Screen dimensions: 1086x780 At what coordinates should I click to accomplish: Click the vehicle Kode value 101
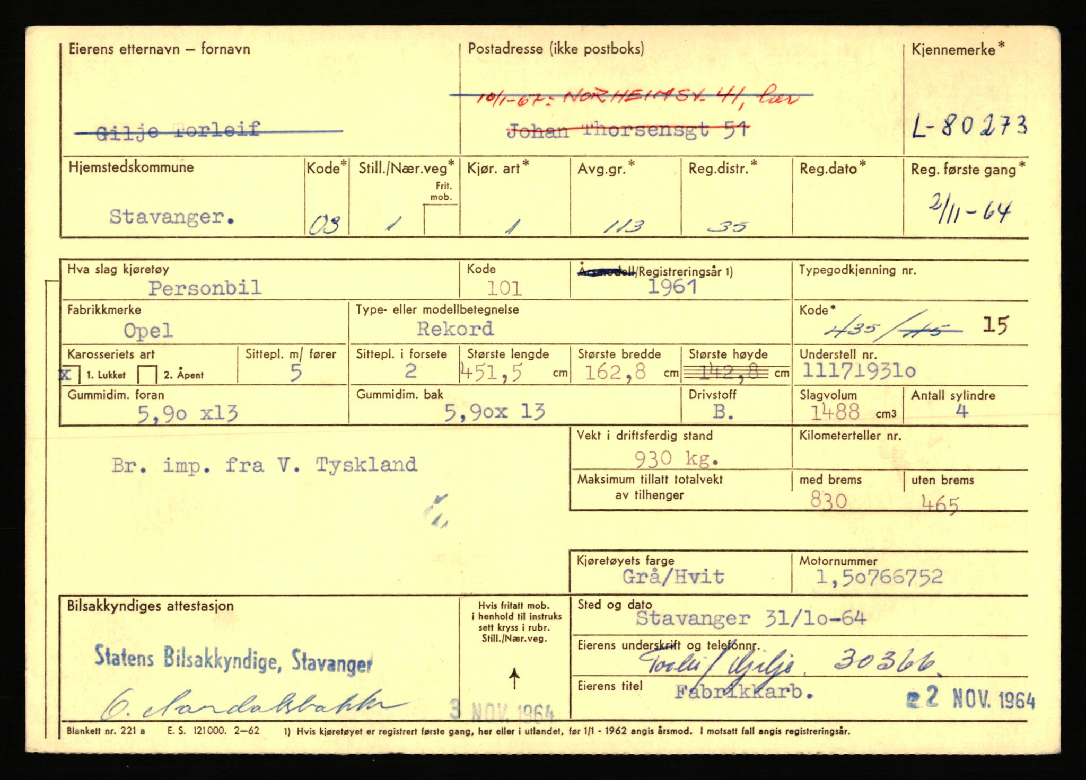tap(504, 288)
